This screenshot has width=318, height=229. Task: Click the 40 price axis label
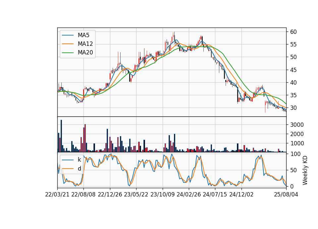pos(293,83)
